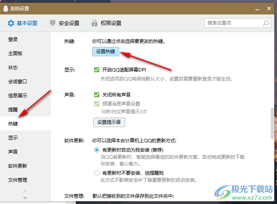This screenshot has width=277, height=204.
Task: Click the 默认把接收到的文件保存到此文件夹中 text
Action: pos(133,196)
